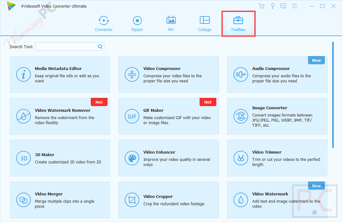Viewport: 342px width, 222px height.
Task: Click the Video Enhancer title
Action: (159, 152)
